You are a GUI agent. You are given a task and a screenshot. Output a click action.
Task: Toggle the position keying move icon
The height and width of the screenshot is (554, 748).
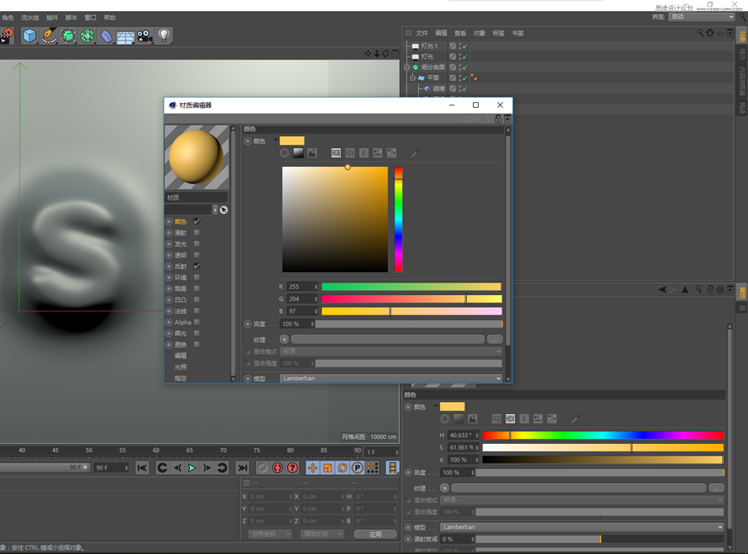(x=313, y=467)
